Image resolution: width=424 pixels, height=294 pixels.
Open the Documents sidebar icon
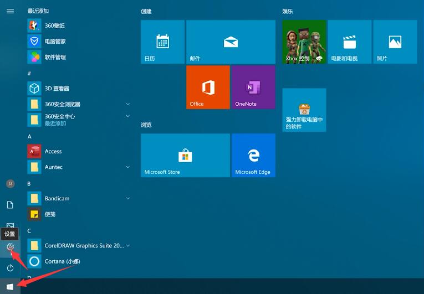click(x=11, y=205)
